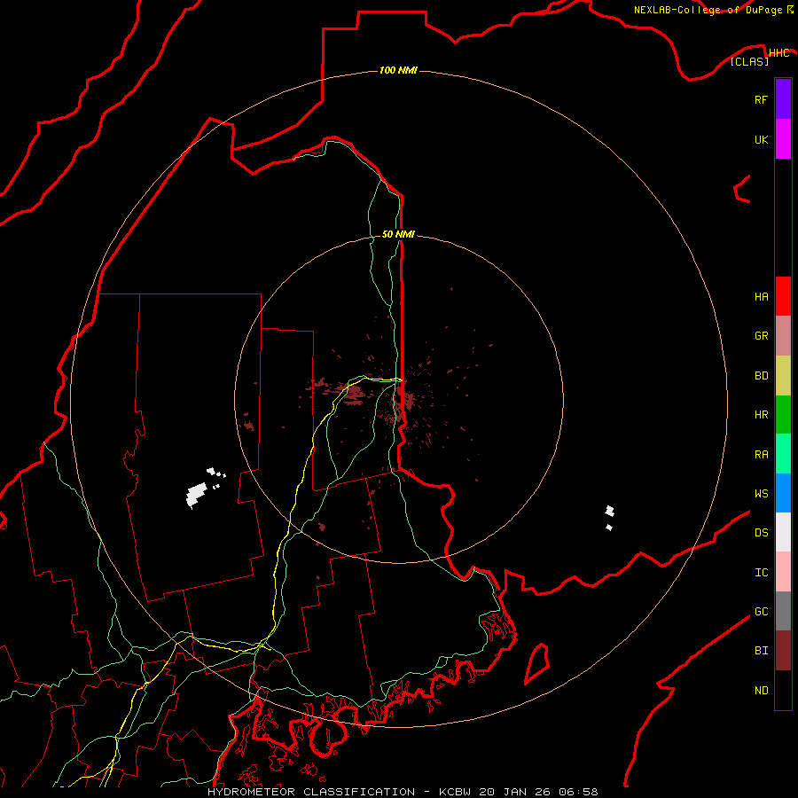Click the BD yellow legend swatch
Screen dimensions: 798x798
(783, 375)
